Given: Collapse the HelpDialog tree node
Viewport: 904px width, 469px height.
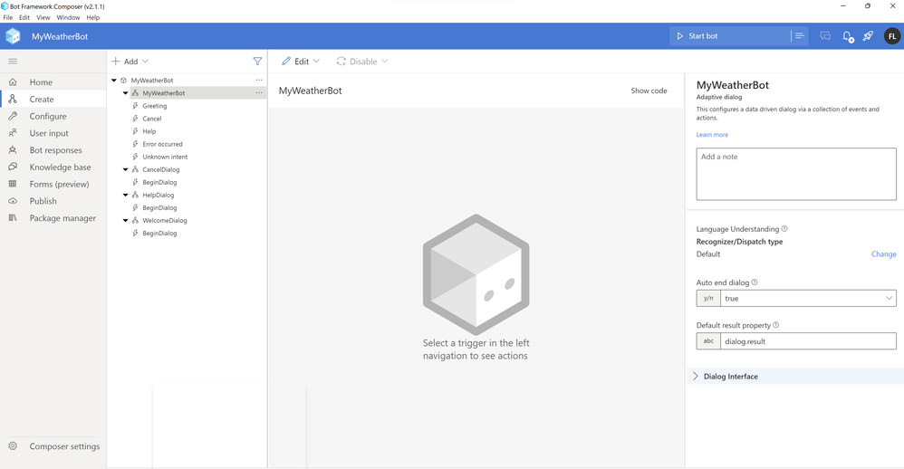Looking at the screenshot, I should (125, 195).
